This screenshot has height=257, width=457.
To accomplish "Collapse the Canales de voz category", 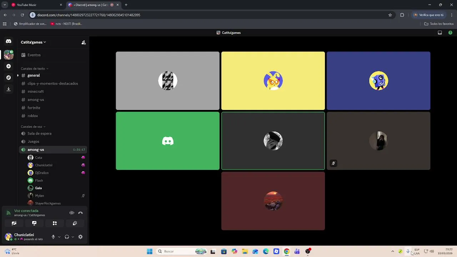I will coord(33,127).
